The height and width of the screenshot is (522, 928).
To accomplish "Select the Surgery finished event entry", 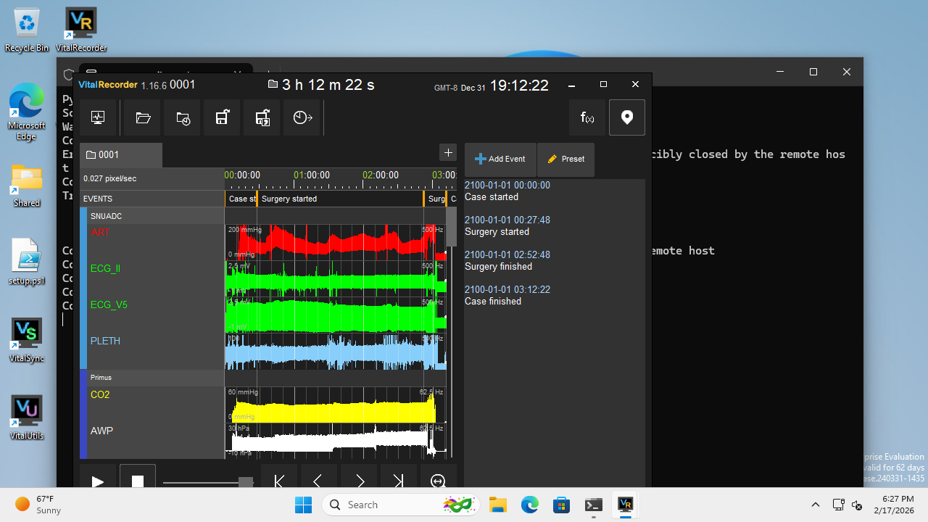I will (x=507, y=261).
